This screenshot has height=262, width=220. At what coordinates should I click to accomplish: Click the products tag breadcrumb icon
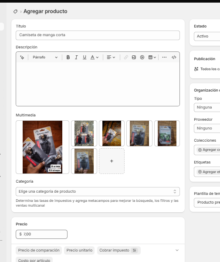(x=15, y=11)
